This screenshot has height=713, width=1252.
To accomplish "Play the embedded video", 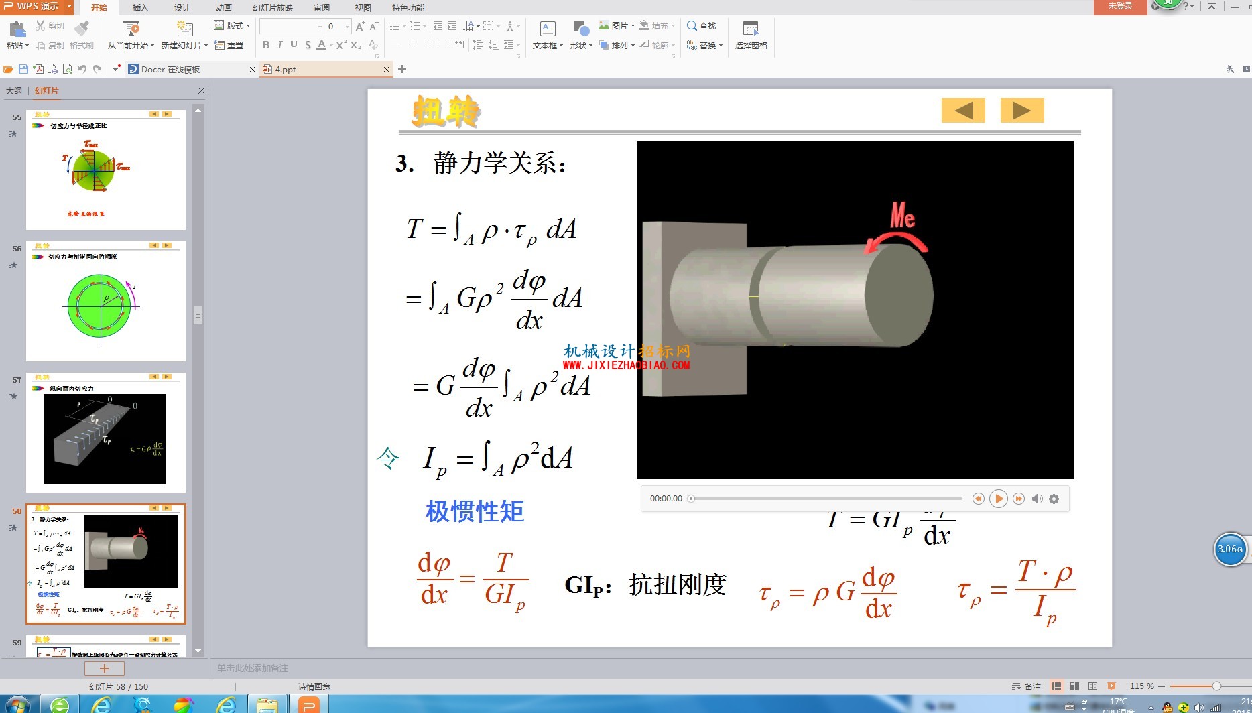I will 998,499.
